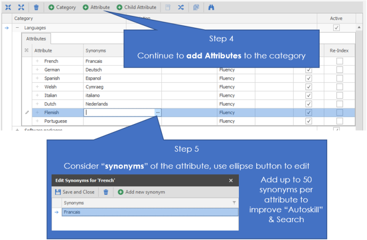Click the collapse all icon in toolbar
The height and width of the screenshot is (240, 367).
(8, 8)
